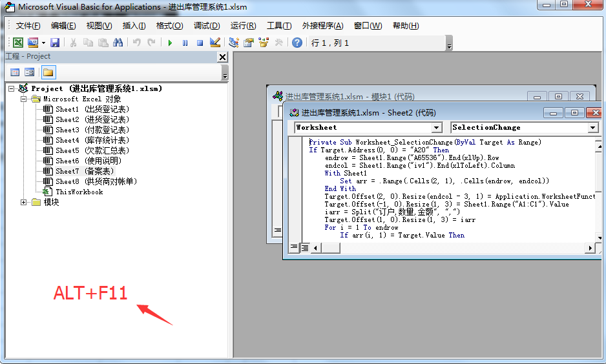Minimize the Sheet2 code window
Viewport: 606px width, 364px height.
[553, 113]
